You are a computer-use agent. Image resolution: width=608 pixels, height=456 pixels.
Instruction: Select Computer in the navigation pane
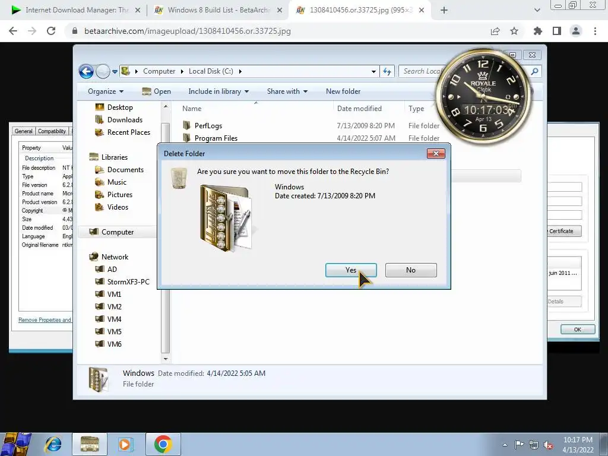118,232
